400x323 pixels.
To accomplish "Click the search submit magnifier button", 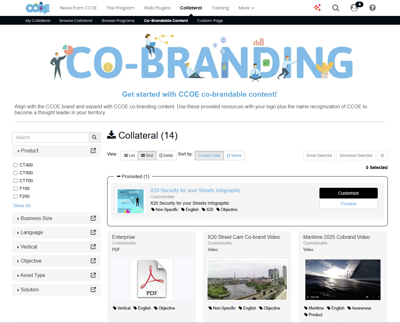I will coord(94,137).
